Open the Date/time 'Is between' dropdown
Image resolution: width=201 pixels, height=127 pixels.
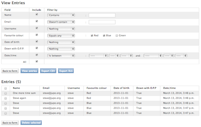pos(61,56)
